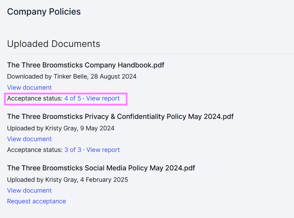Image resolution: width=294 pixels, height=218 pixels.
Task: Select the Social Media Policy file title
Action: (101, 168)
